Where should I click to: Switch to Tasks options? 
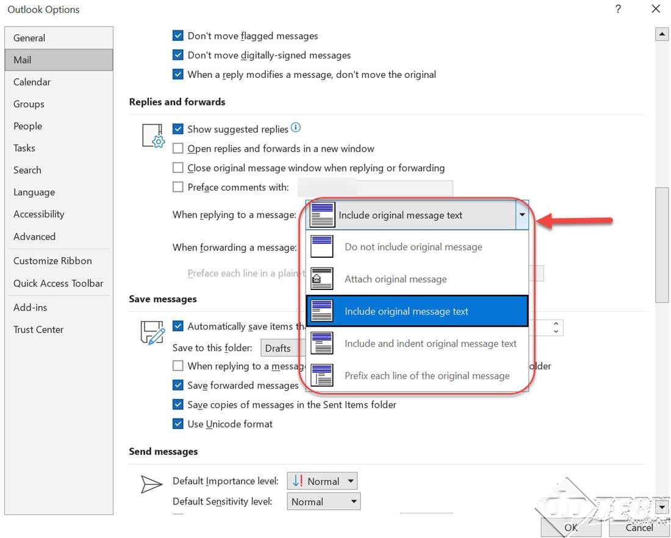(59, 148)
